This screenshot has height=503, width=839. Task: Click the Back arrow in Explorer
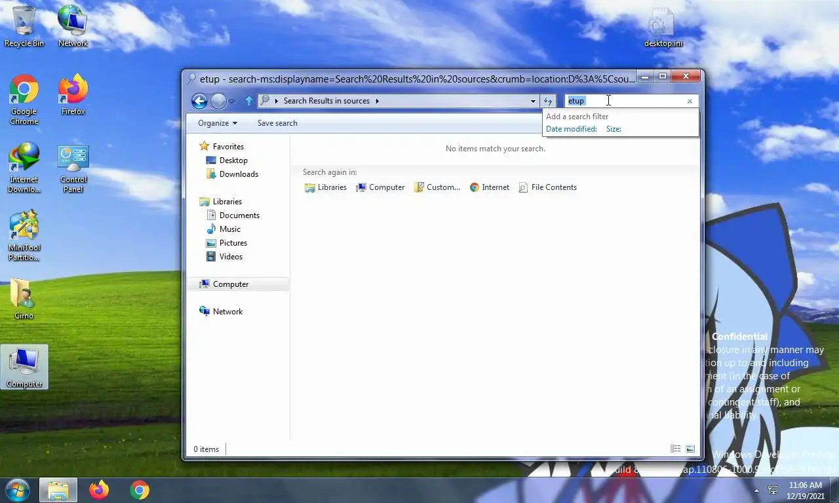[199, 101]
